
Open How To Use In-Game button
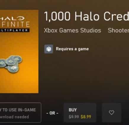tap(20, 113)
